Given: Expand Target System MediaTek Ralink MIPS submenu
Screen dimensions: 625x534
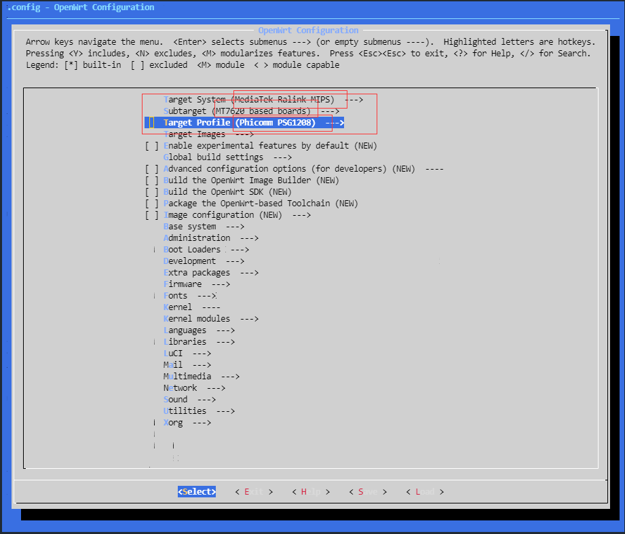Looking at the screenshot, I should [263, 100].
